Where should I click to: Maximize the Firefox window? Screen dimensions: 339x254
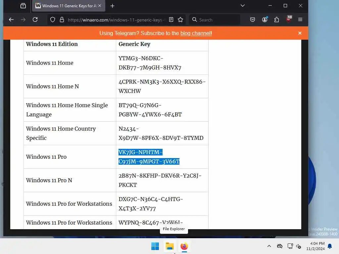[285, 6]
